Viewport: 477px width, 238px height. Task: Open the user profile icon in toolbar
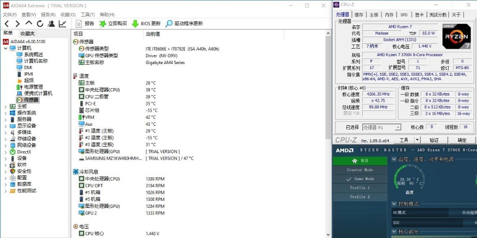(x=52, y=24)
